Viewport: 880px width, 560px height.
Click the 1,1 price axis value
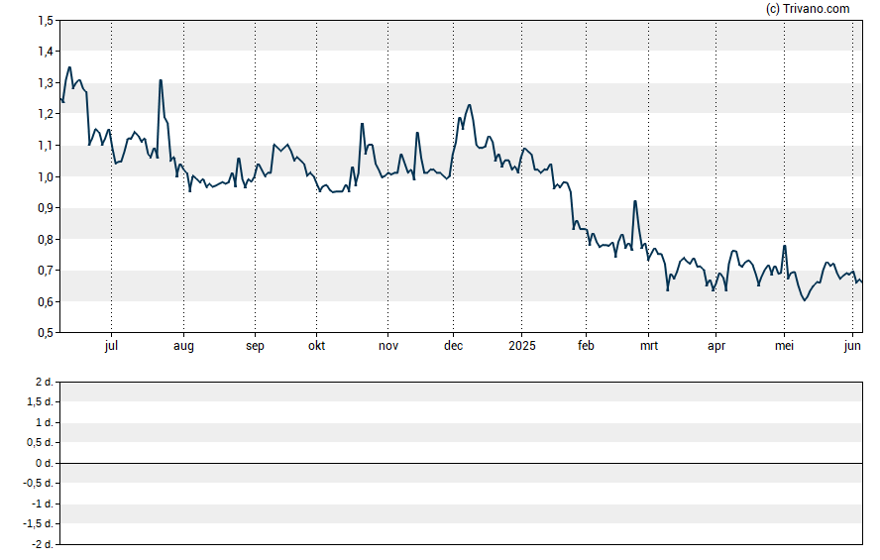[46, 146]
